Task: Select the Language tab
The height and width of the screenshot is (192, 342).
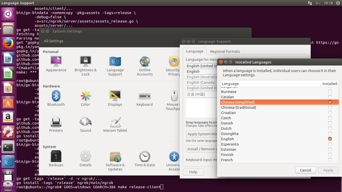Action: pyautogui.click(x=195, y=51)
